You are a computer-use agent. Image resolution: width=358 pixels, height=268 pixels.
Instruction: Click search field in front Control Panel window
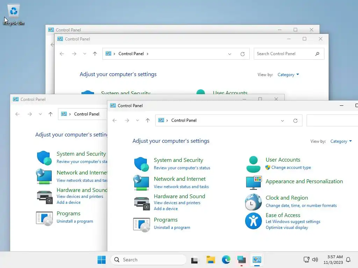[332, 120]
